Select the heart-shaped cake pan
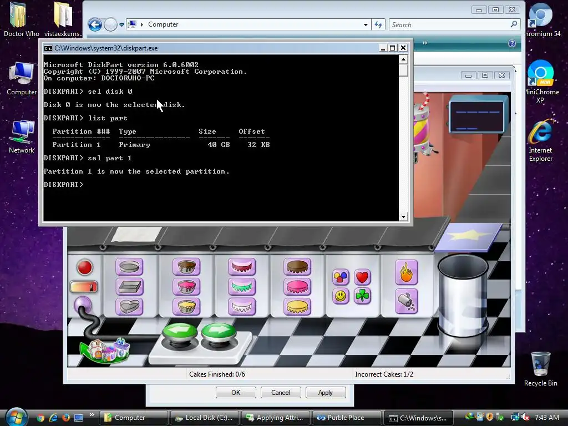The width and height of the screenshot is (568, 426). [129, 307]
